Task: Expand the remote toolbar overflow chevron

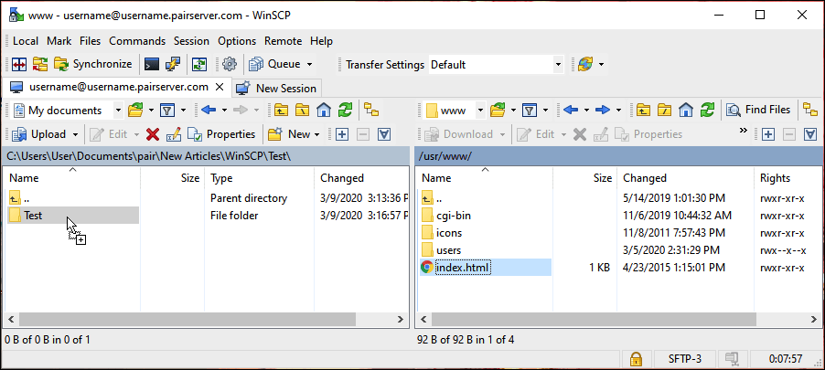Action: [x=743, y=131]
